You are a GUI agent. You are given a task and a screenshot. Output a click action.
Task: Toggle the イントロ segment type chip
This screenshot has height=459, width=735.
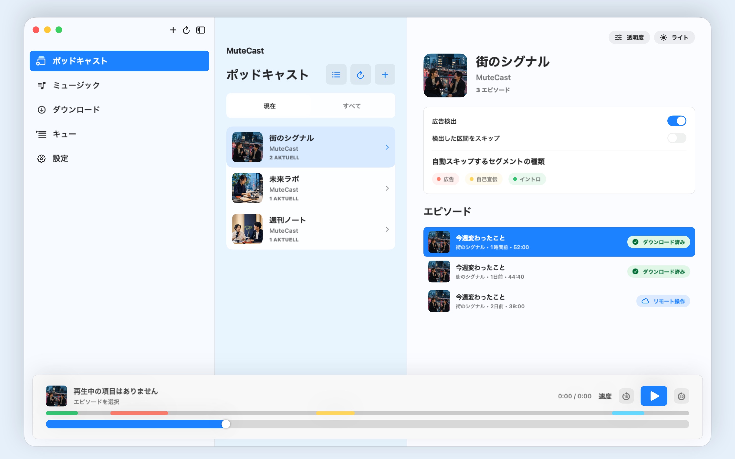pos(527,179)
